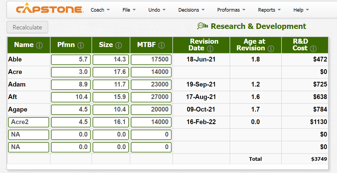Edit Acre's MTBF field (Acre row, not Acre2)
The height and width of the screenshot is (173, 337).
tap(151, 72)
